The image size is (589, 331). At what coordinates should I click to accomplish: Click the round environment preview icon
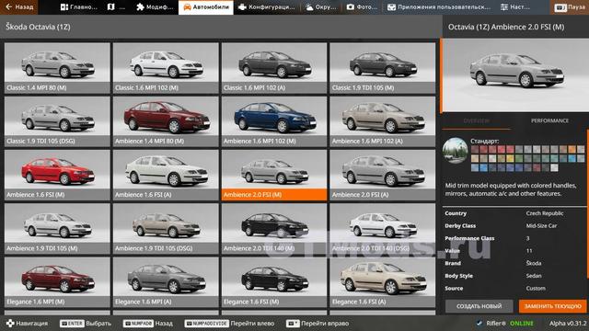click(x=456, y=151)
